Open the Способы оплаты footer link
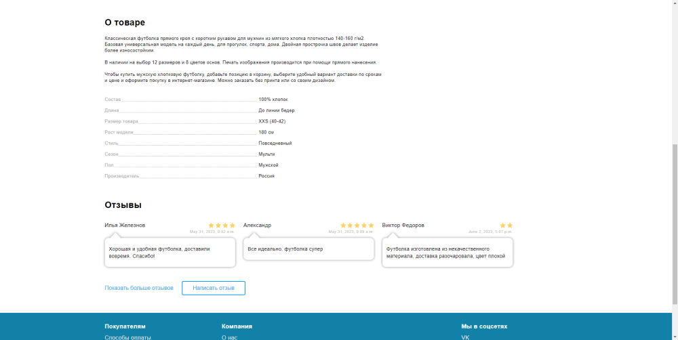This screenshot has height=340, width=678. (127, 337)
